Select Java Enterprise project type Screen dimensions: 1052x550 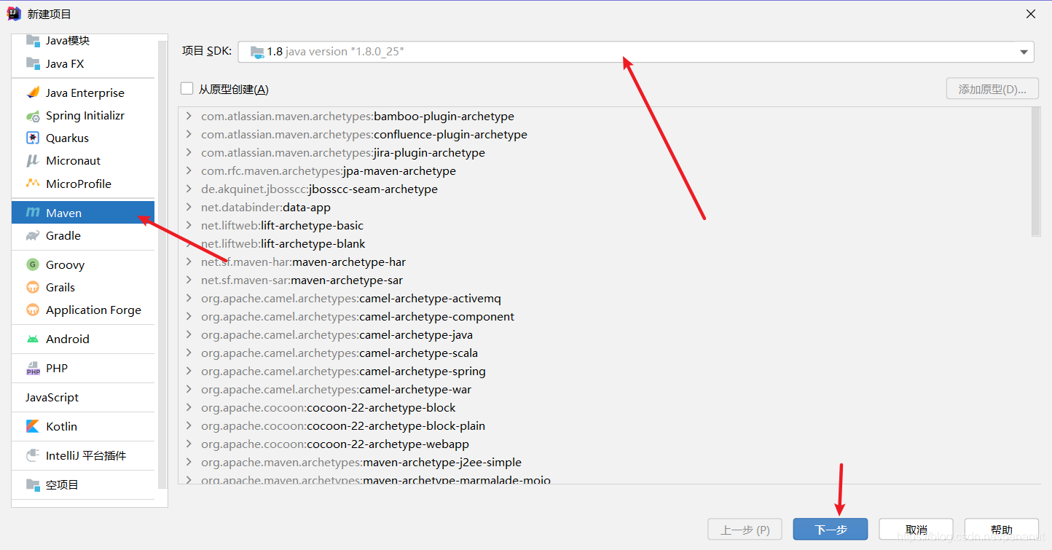point(83,93)
